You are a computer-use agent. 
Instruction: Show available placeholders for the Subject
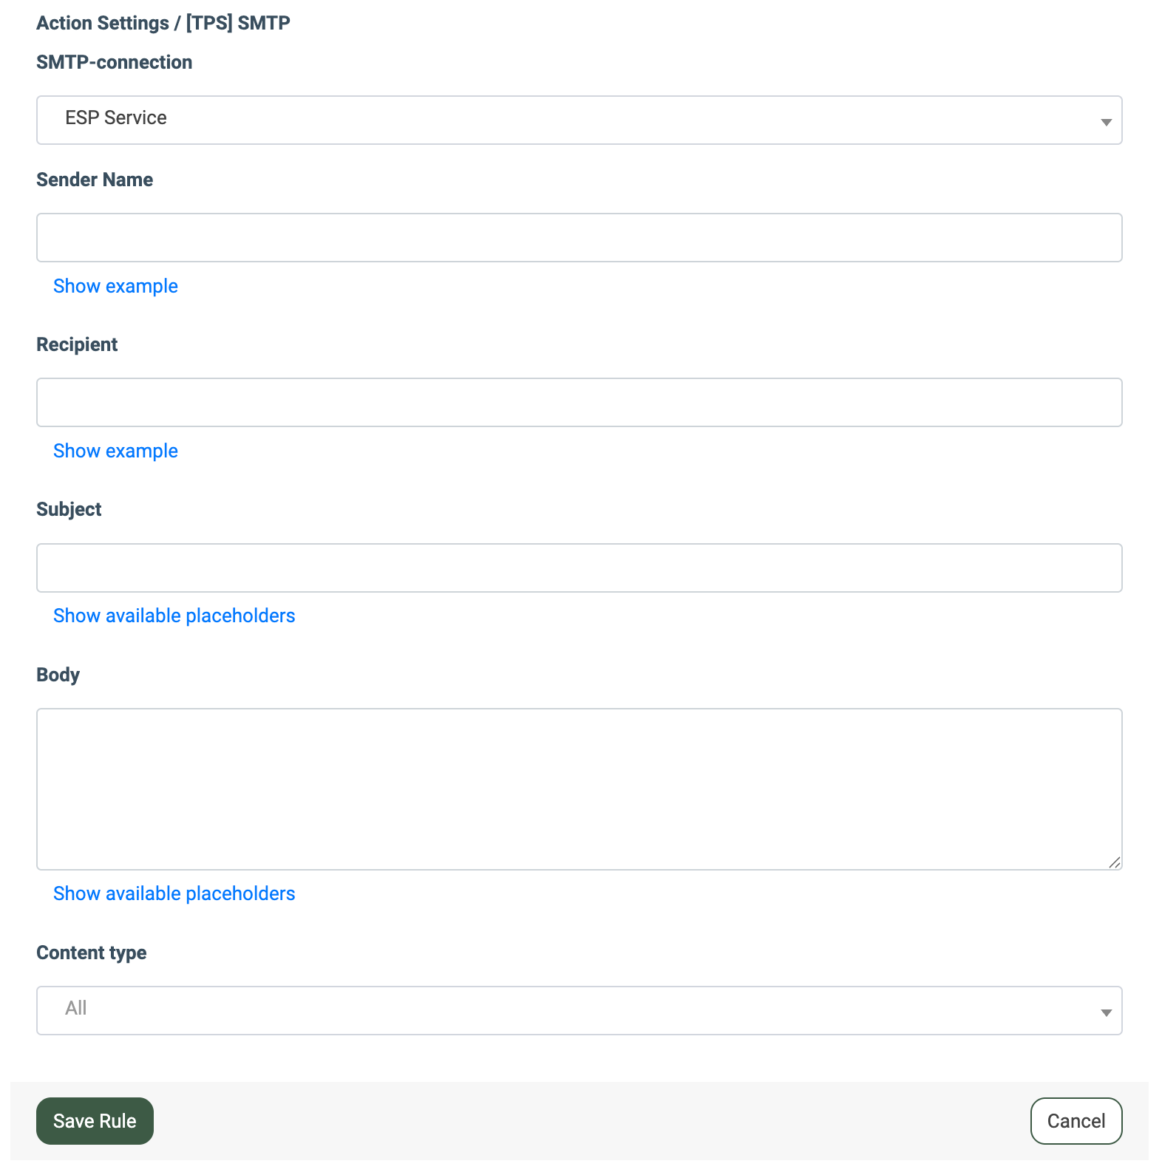[x=174, y=616]
